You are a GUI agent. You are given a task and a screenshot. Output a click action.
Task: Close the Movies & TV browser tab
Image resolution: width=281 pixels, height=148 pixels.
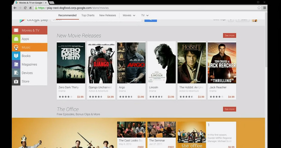coord(46,3)
